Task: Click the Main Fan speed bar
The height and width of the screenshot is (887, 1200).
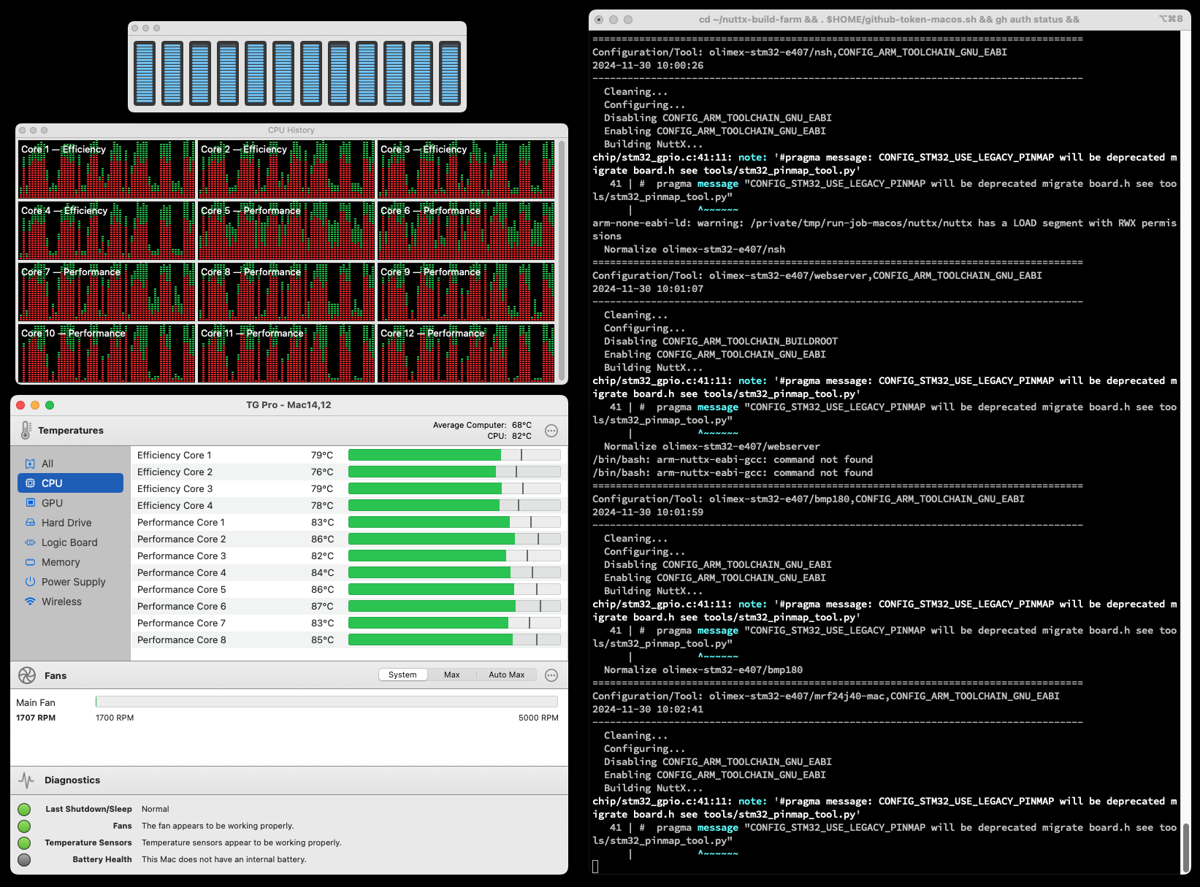Action: tap(326, 702)
